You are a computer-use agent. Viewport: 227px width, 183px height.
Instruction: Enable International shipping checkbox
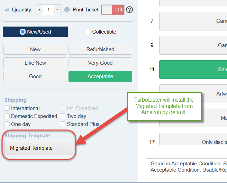pos(7,108)
